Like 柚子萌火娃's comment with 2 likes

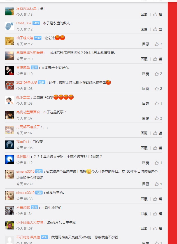(x=158, y=44)
